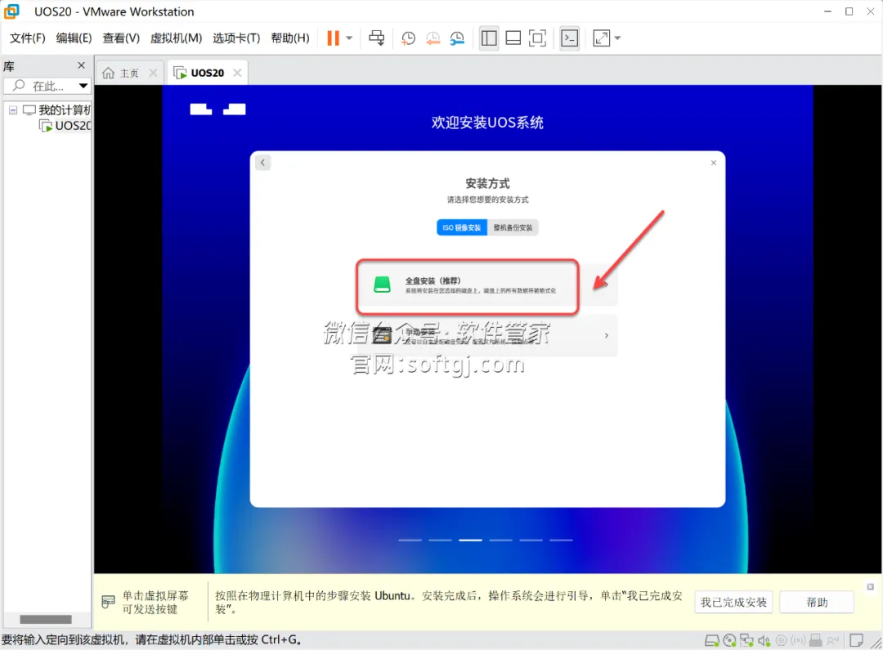Toggle the console view toolbar button
Image resolution: width=883 pixels, height=650 pixels.
[x=569, y=38]
